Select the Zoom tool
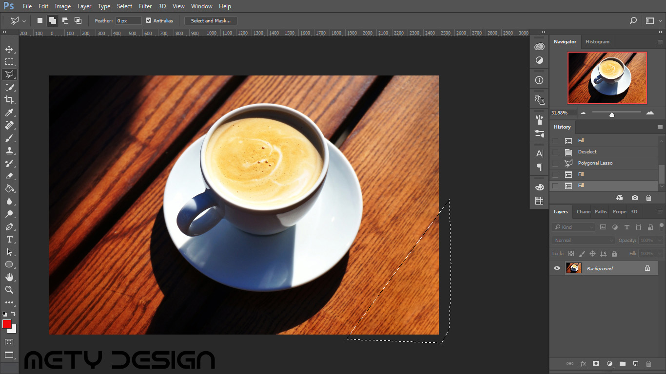 (x=9, y=290)
